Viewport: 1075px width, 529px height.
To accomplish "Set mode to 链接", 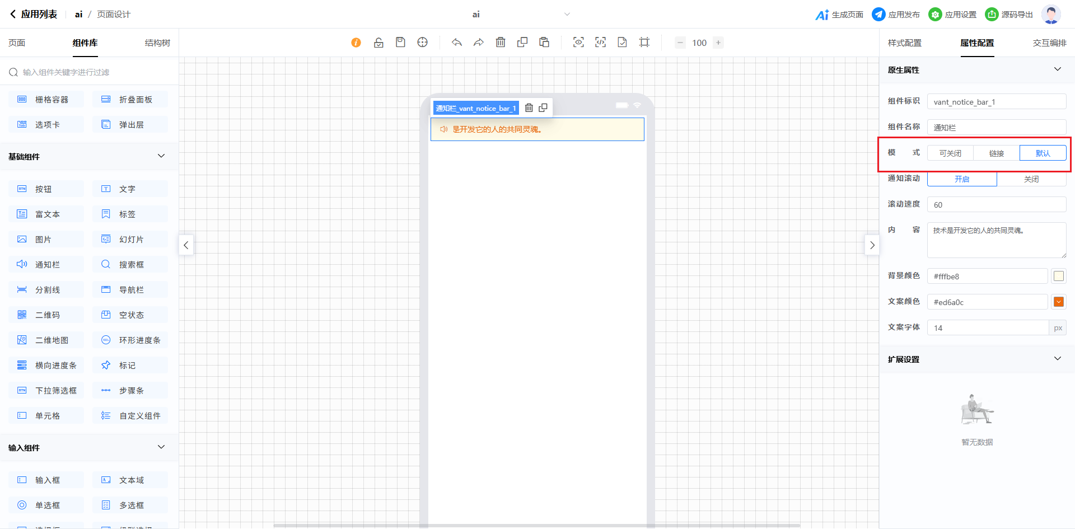I will tap(996, 153).
